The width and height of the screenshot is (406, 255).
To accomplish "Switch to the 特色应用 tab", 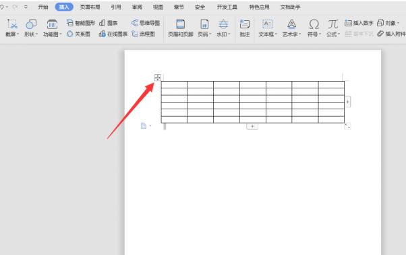I will click(x=259, y=7).
